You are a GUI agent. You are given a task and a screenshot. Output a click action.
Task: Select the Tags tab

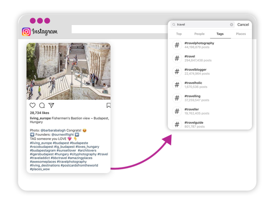coord(220,34)
